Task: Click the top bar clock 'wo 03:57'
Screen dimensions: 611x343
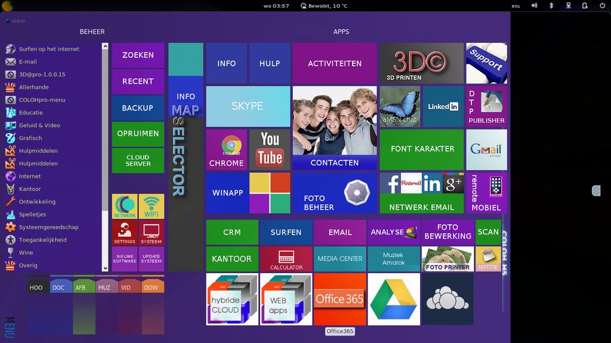Action: 276,6
